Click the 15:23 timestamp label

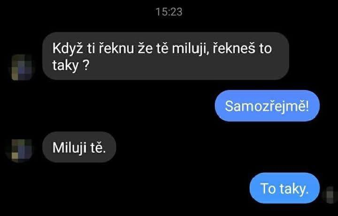point(169,12)
